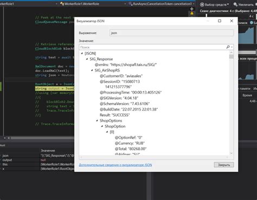
Task: Select the @OptionRef "0" row
Action: click(x=128, y=138)
